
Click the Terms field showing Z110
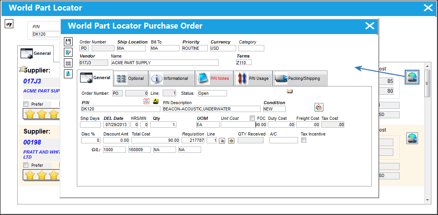tap(244, 62)
